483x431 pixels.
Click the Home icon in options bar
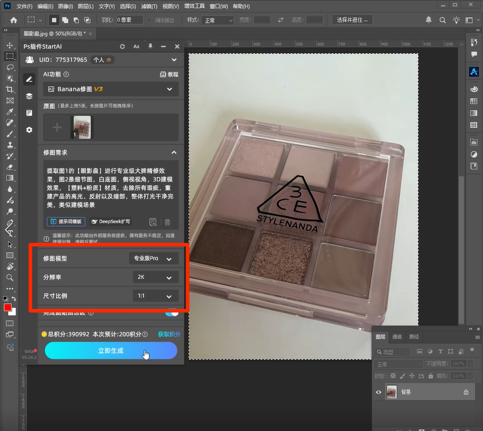tap(14, 20)
